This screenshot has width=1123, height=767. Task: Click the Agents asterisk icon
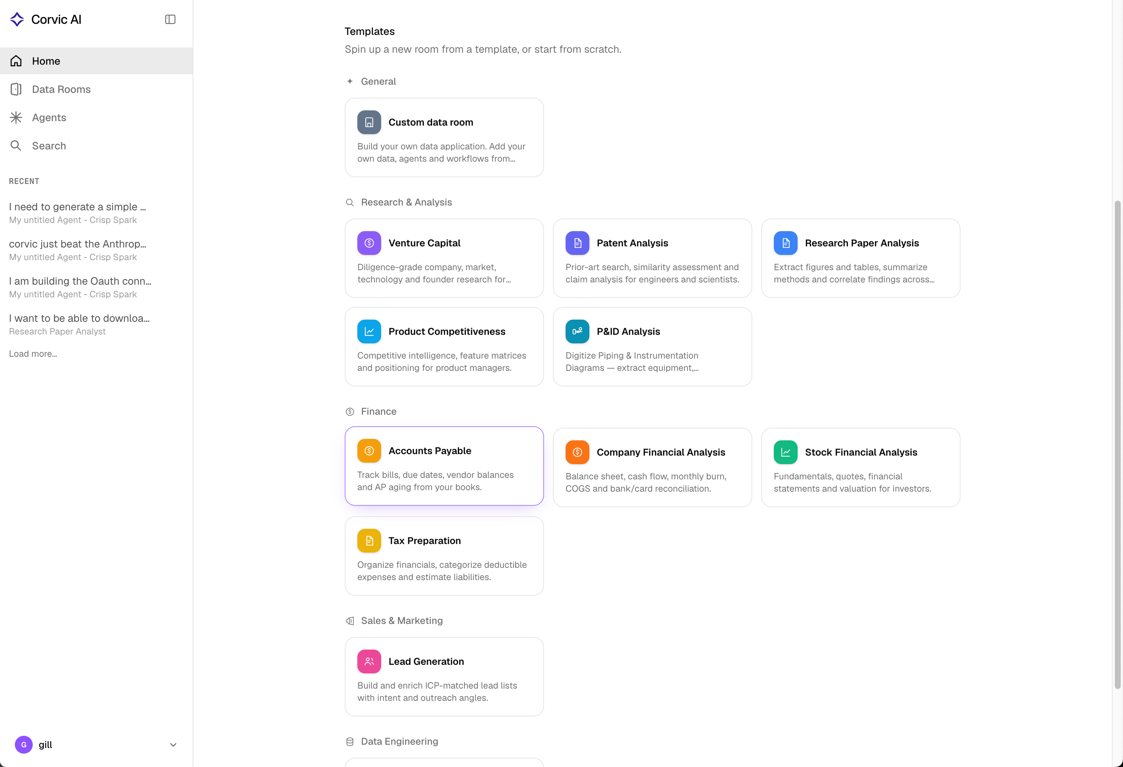pyautogui.click(x=16, y=117)
